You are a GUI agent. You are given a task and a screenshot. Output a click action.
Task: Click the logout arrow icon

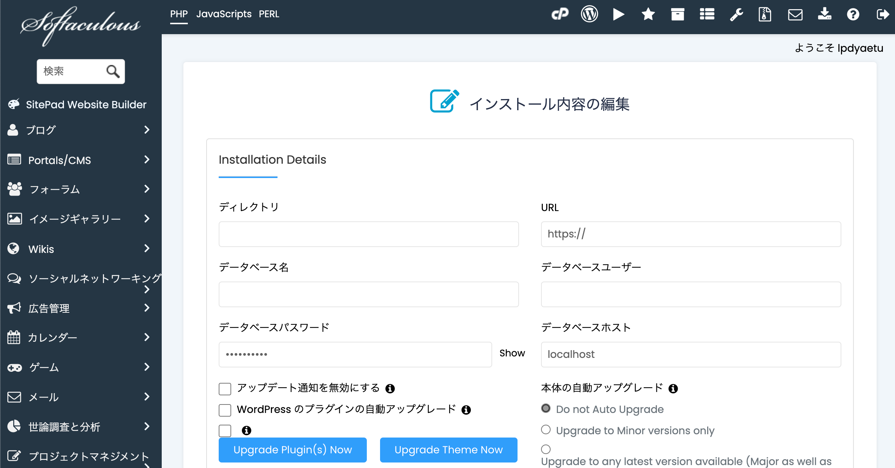883,14
